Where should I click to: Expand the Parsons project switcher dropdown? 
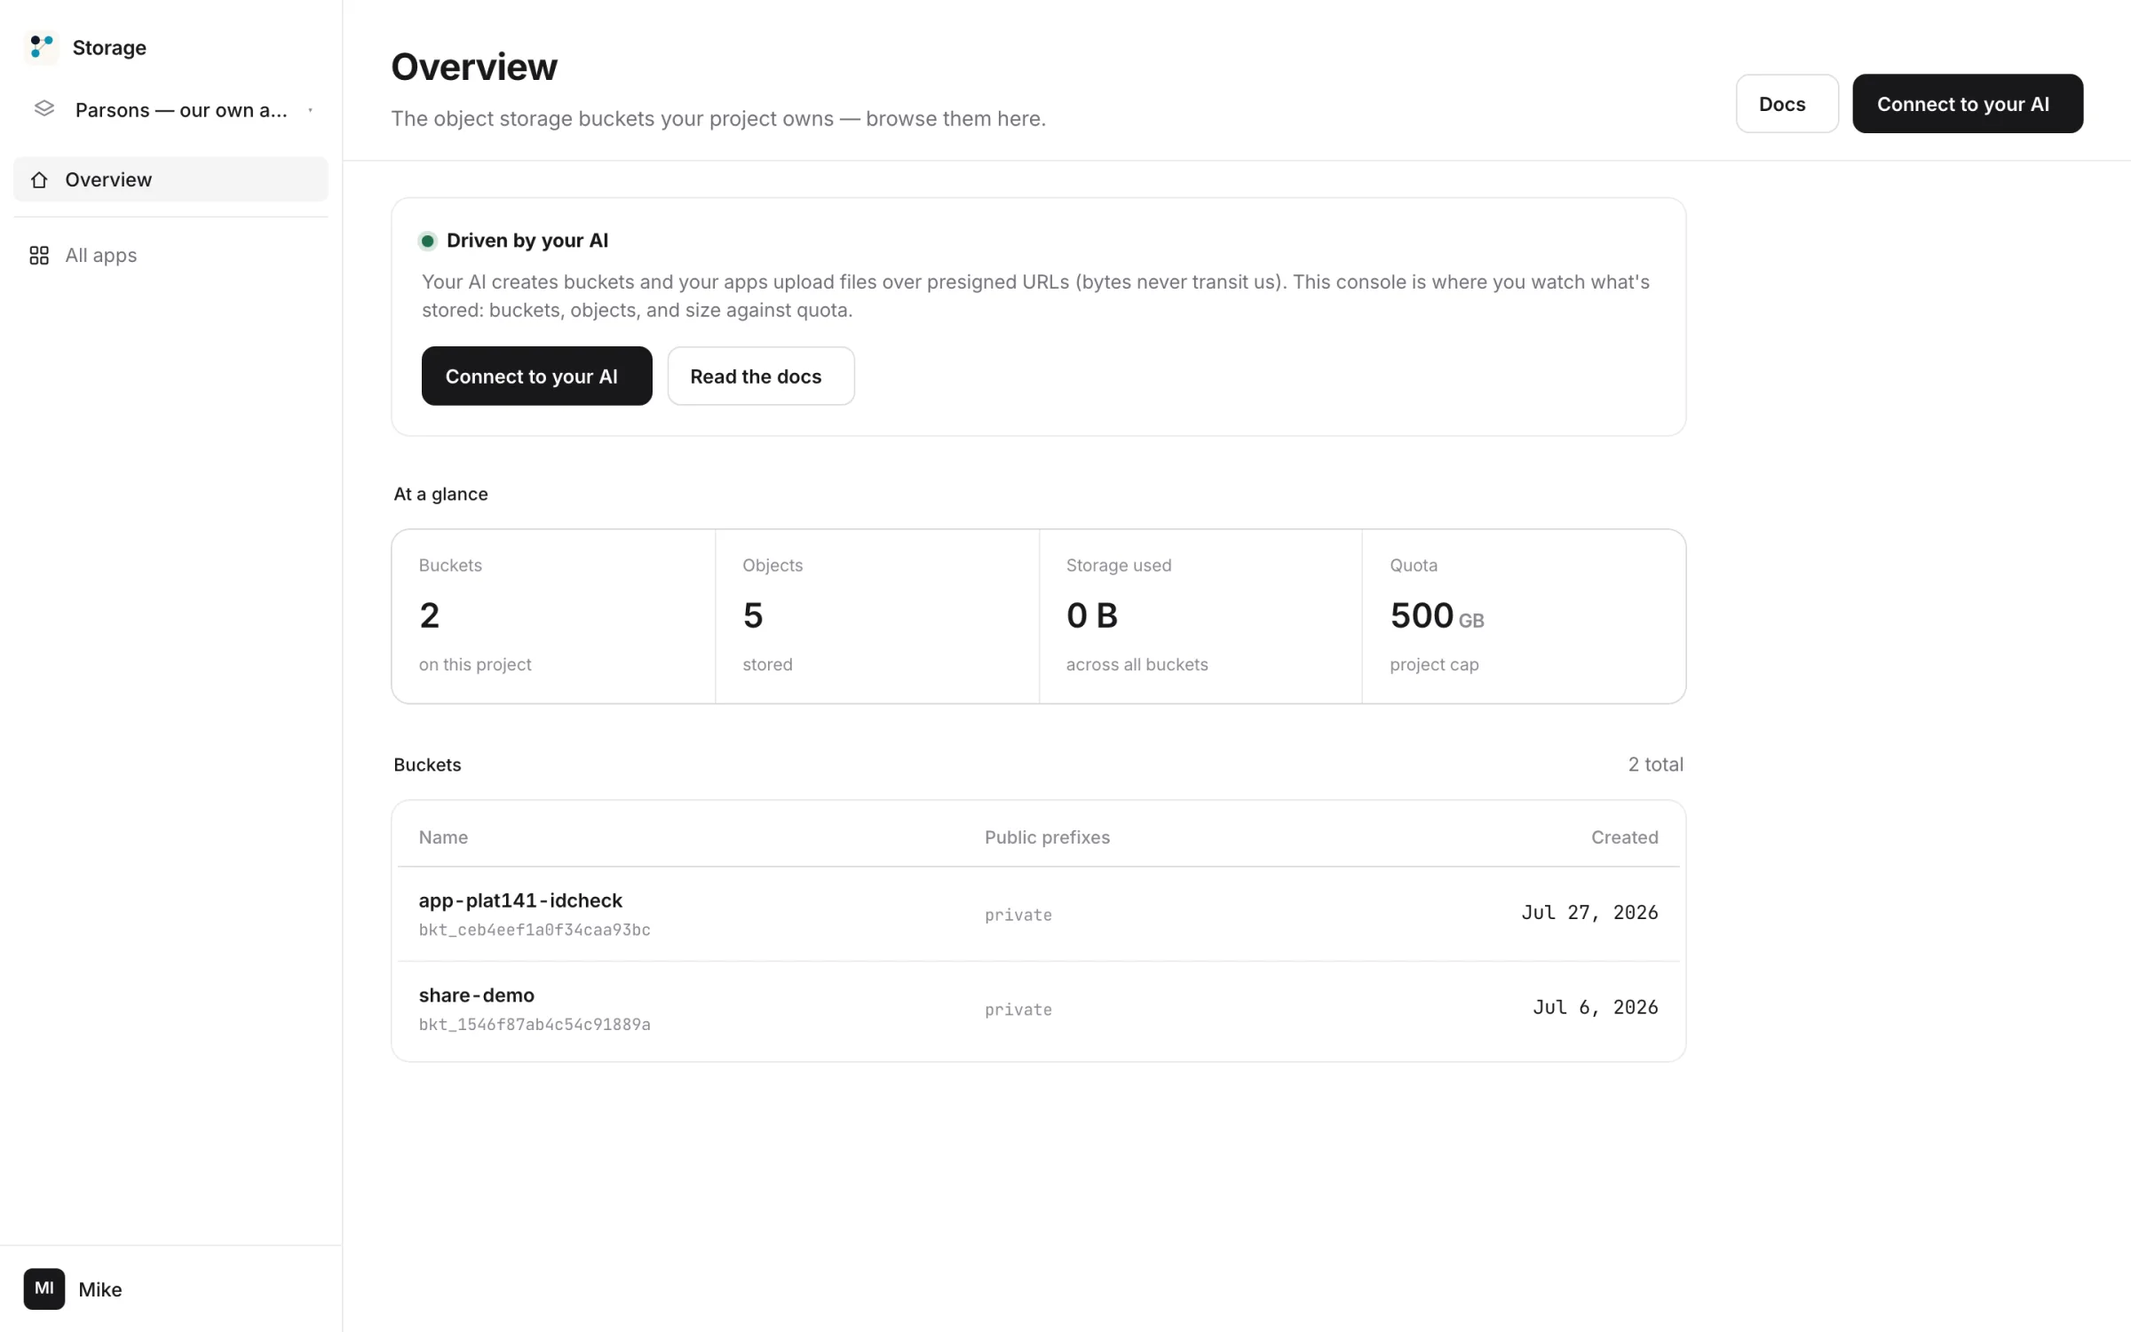(171, 109)
